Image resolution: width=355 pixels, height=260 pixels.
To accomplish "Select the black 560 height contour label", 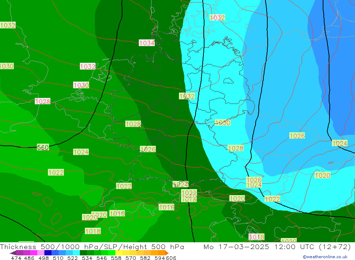I will coord(43,147).
